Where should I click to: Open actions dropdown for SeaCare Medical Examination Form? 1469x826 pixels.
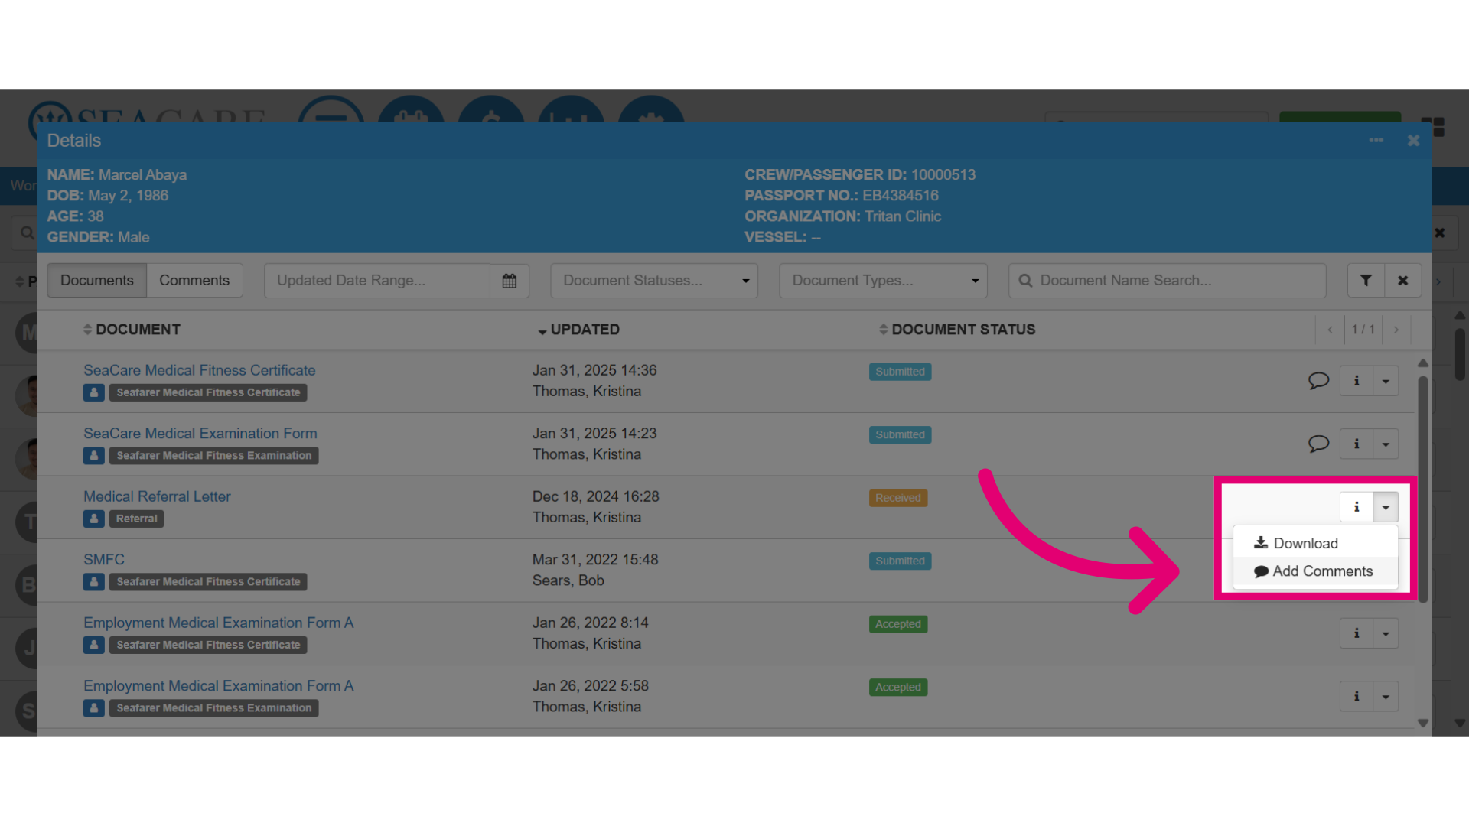coord(1386,444)
